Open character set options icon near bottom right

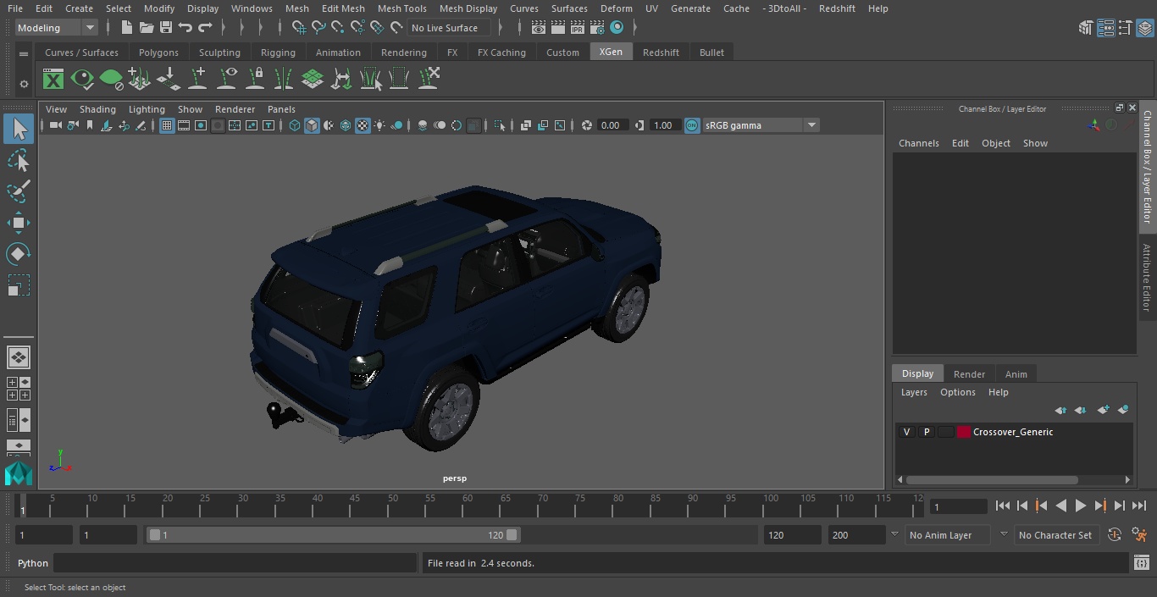pyautogui.click(x=1115, y=535)
